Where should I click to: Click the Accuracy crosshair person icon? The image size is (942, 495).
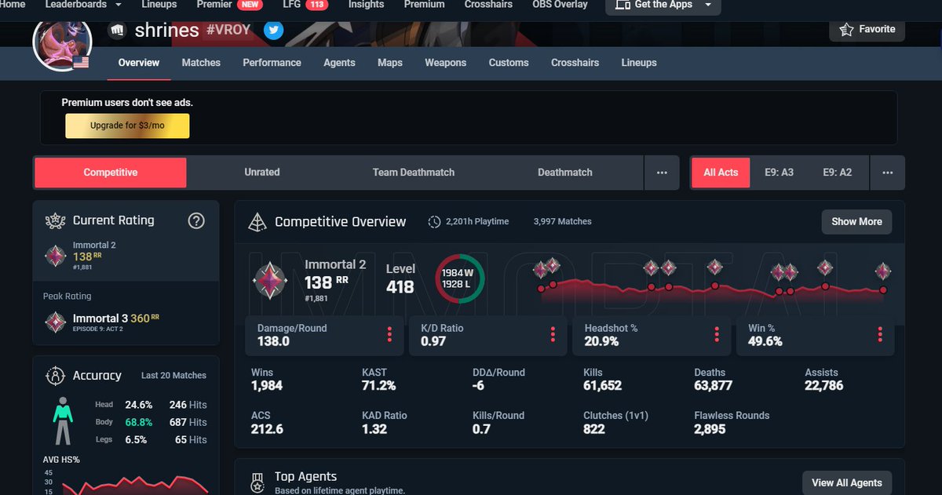[x=56, y=375]
